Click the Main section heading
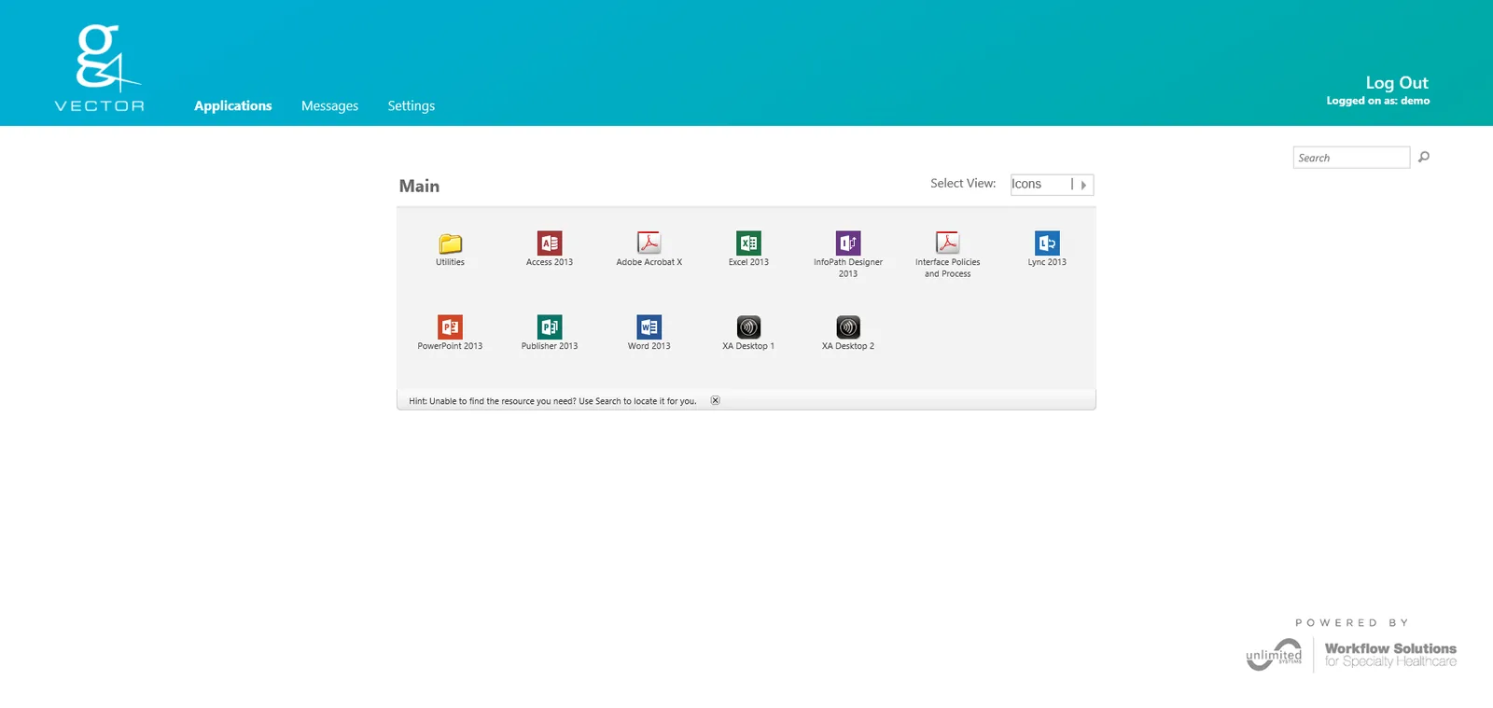 [x=419, y=187]
